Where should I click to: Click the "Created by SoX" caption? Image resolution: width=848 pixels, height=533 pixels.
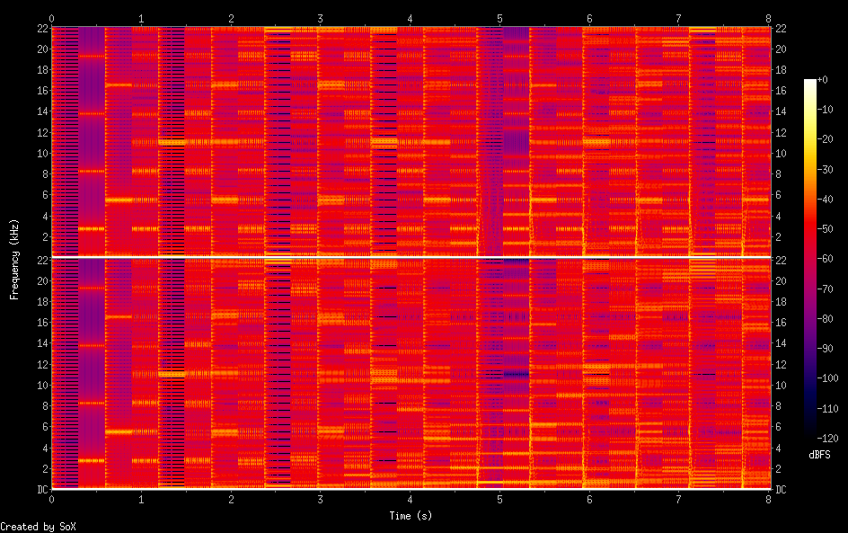pos(38,527)
